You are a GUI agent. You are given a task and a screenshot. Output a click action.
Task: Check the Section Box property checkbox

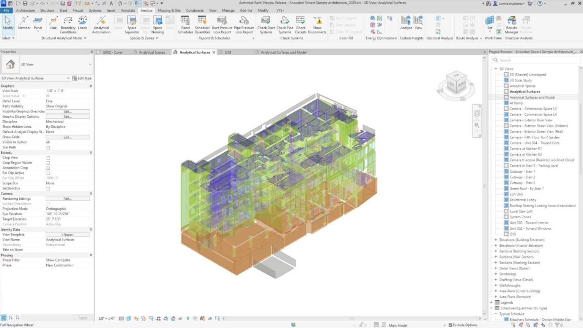point(48,188)
